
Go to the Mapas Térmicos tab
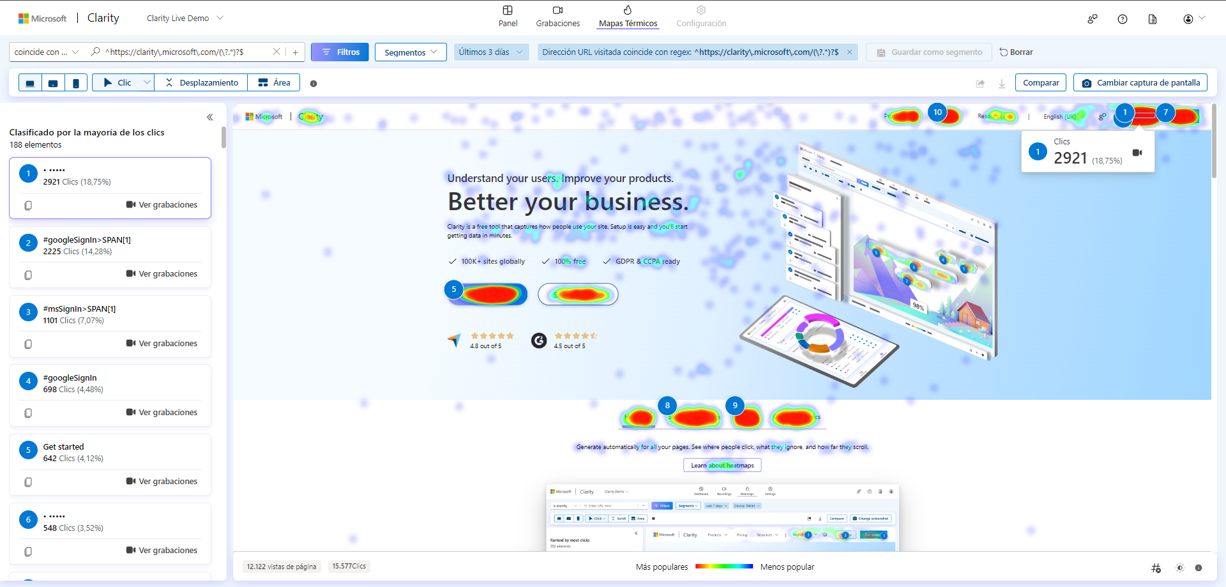628,17
